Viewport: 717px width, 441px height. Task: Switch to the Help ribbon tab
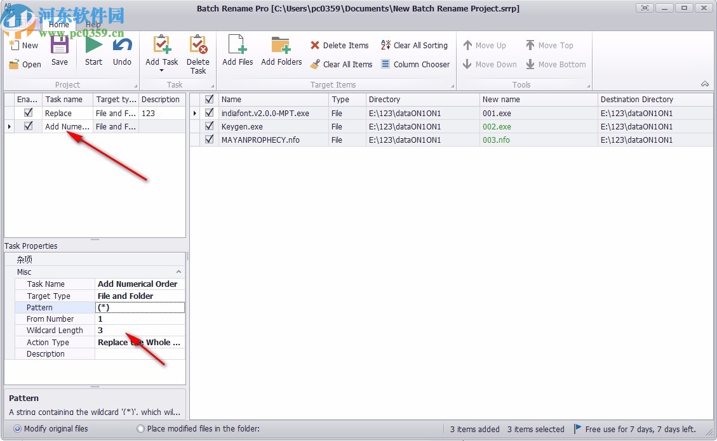tap(93, 25)
